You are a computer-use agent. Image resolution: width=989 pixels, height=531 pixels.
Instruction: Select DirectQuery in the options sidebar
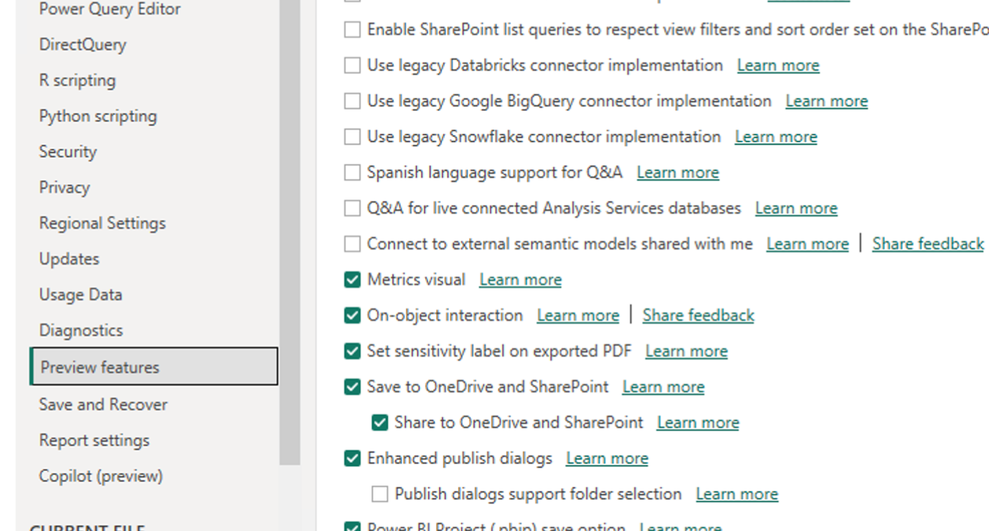click(x=82, y=45)
